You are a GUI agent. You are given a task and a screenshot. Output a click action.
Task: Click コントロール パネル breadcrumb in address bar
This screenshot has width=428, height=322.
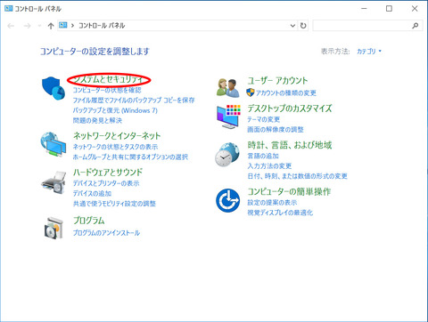102,26
